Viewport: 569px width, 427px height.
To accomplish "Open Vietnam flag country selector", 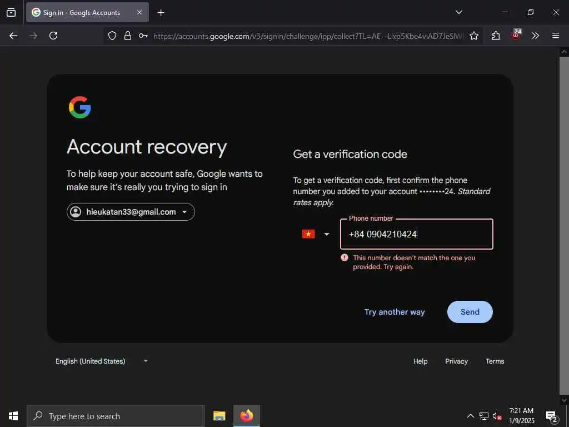I will click(316, 234).
